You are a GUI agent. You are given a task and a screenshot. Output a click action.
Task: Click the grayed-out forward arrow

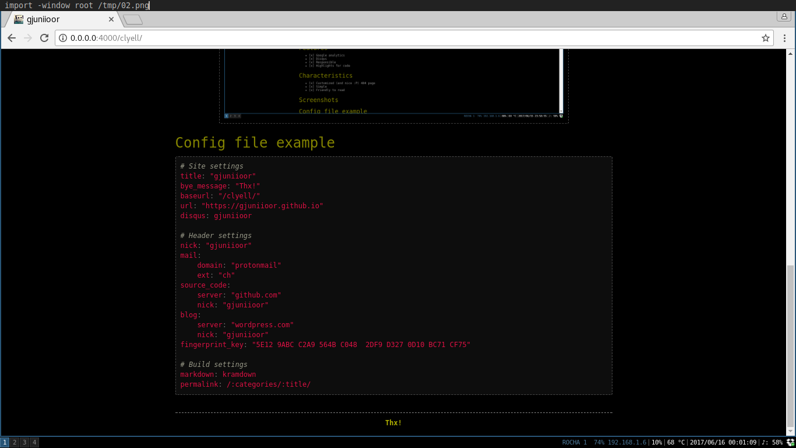coord(28,38)
